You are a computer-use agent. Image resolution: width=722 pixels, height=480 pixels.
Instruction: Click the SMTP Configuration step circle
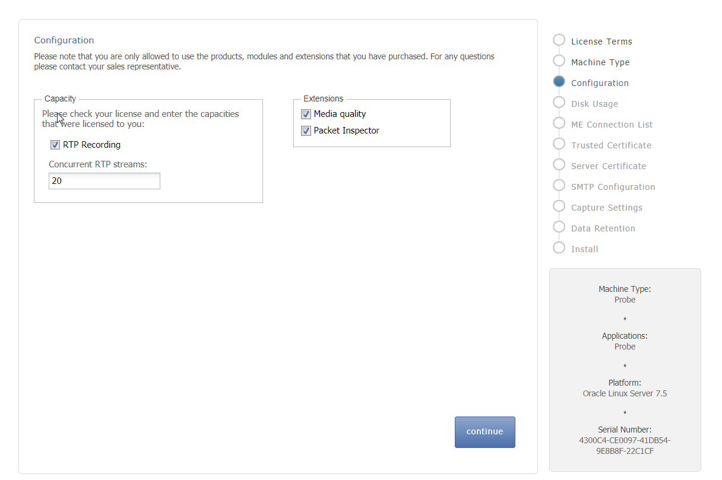coord(559,185)
